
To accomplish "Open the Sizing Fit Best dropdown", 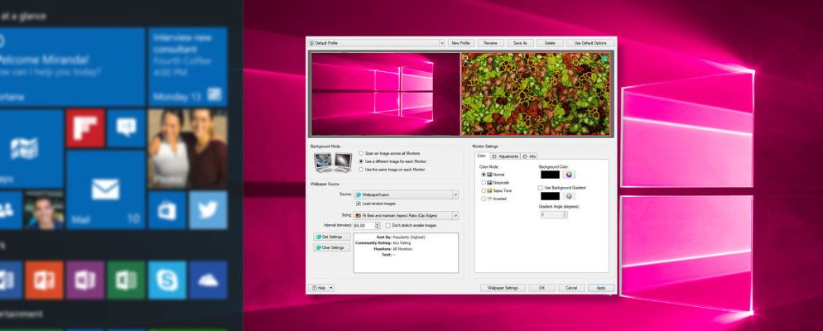I will [x=407, y=215].
